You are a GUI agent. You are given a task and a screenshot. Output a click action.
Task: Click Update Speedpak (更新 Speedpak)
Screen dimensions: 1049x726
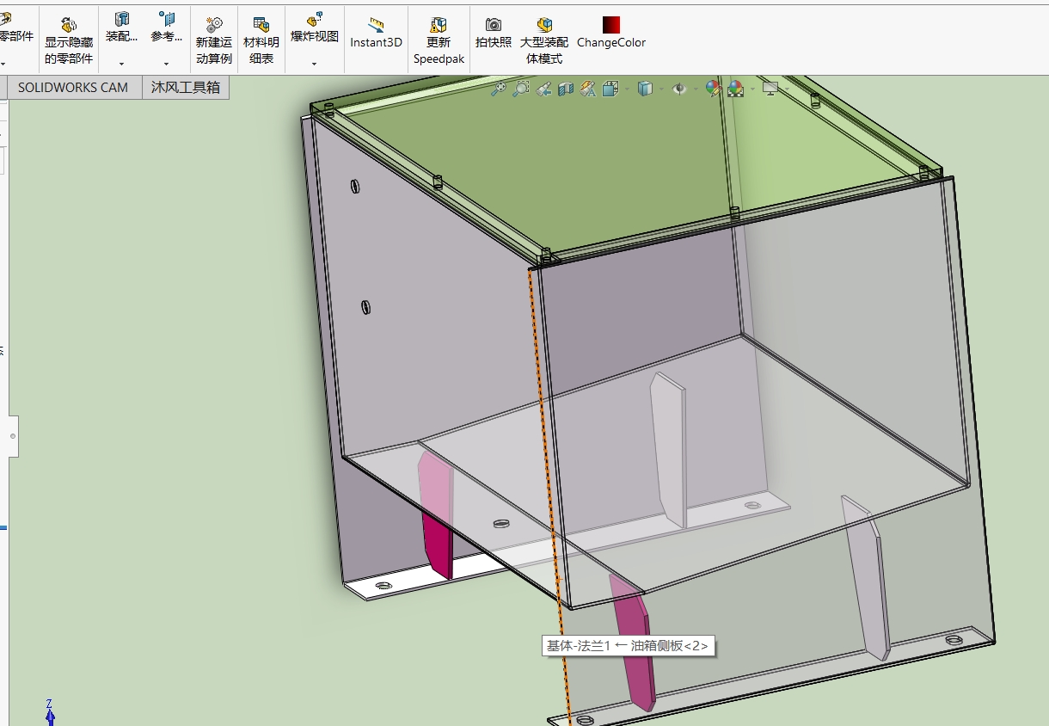(x=439, y=40)
